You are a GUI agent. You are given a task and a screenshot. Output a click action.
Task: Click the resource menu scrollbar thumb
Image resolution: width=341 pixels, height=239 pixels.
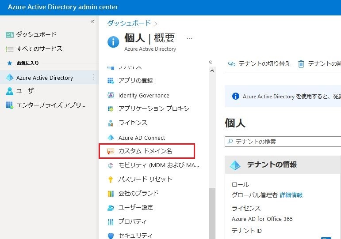click(x=212, y=213)
